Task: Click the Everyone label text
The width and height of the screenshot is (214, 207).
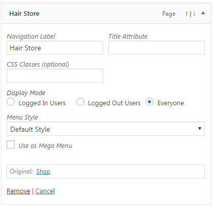Action: (x=170, y=103)
